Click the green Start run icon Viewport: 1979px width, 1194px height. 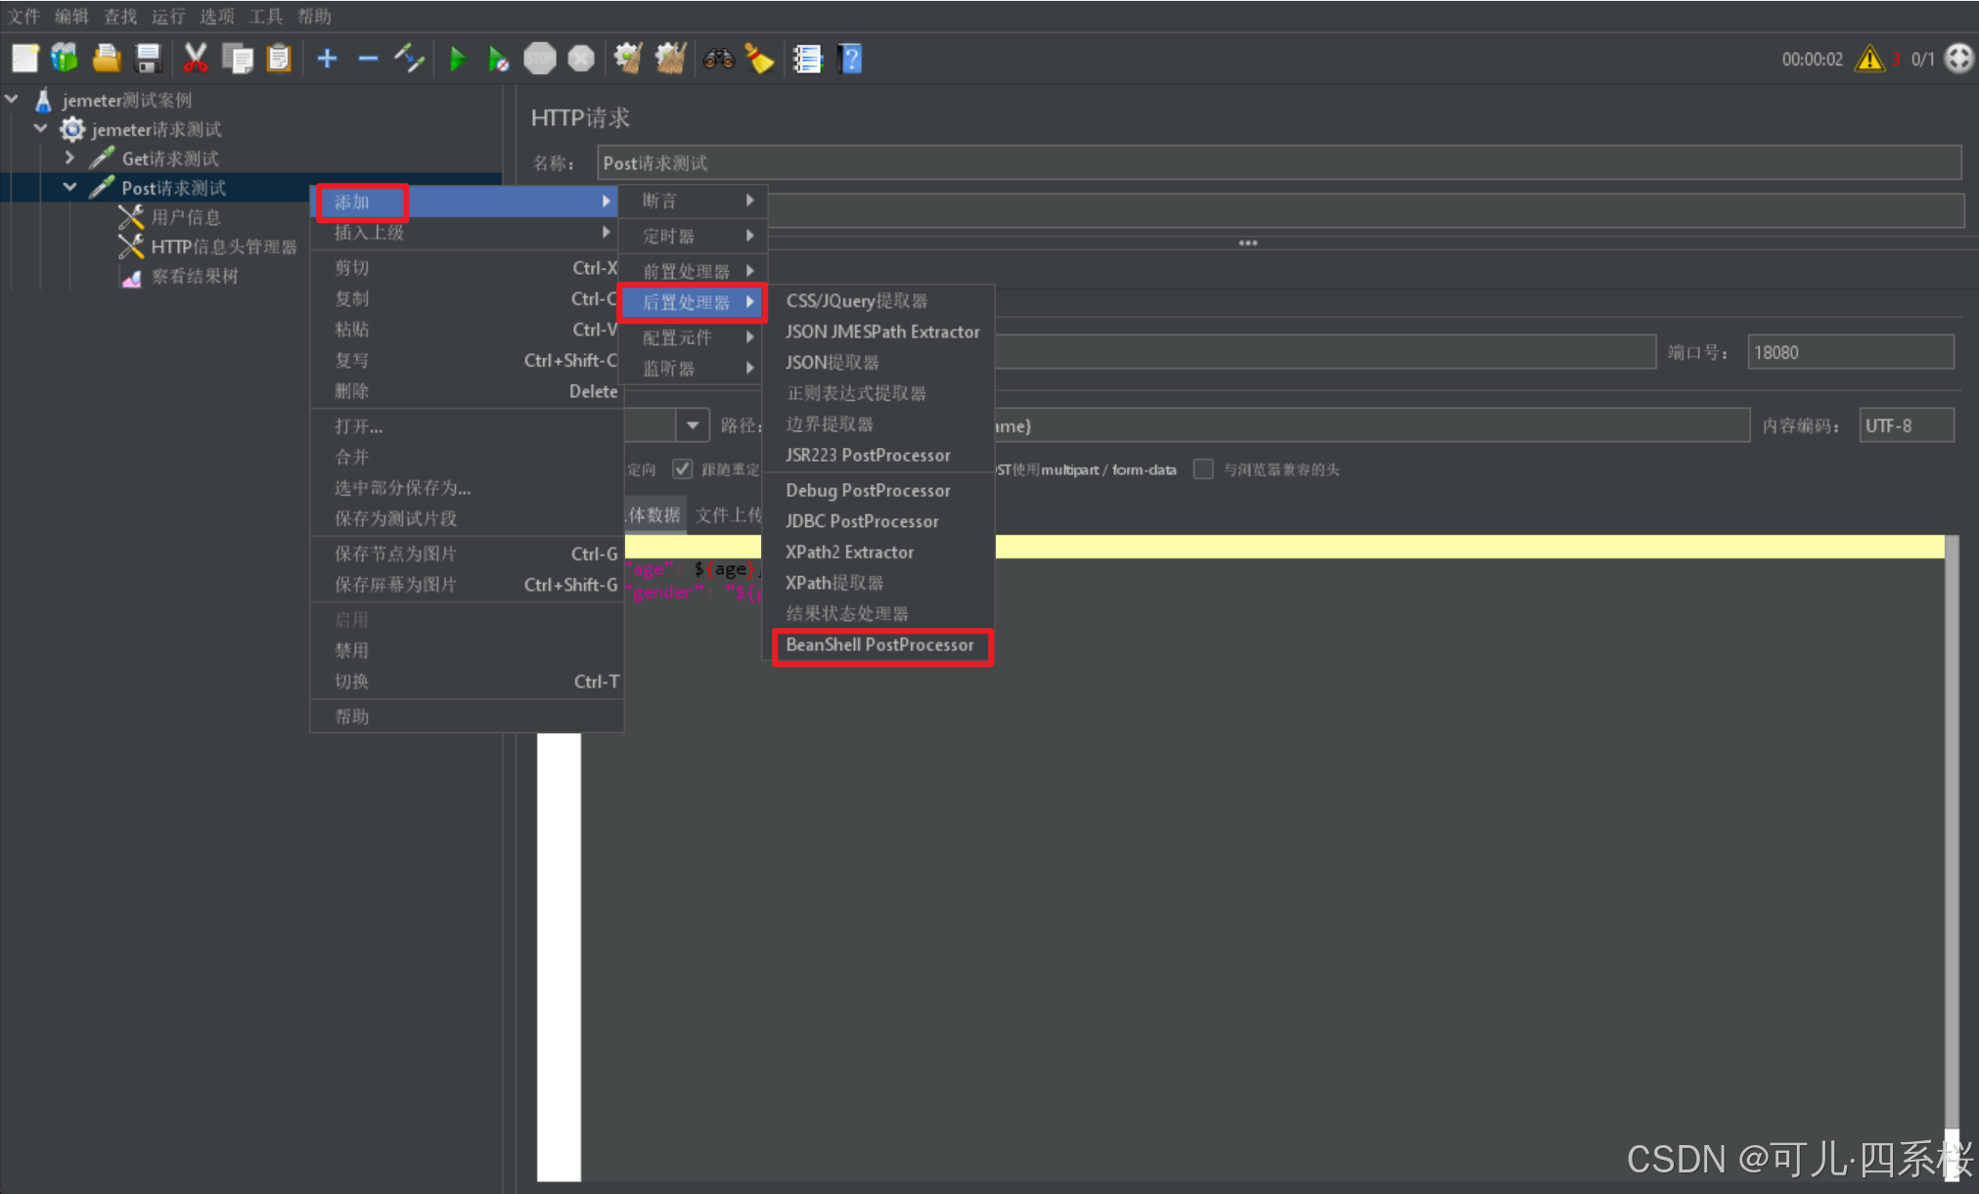coord(457,59)
